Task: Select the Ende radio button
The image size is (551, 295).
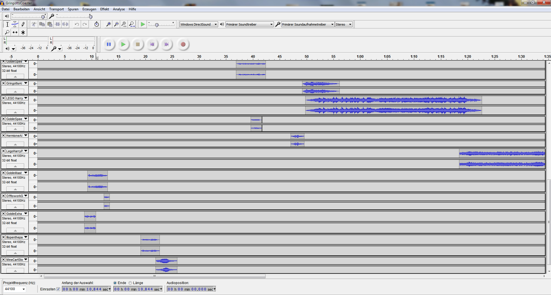Action: (x=115, y=283)
